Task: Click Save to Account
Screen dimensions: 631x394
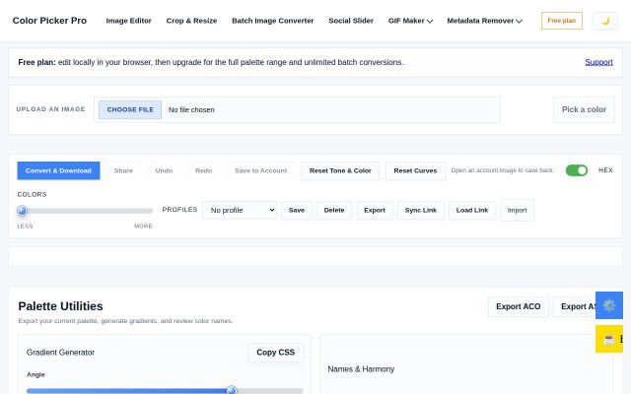Action: pos(260,170)
